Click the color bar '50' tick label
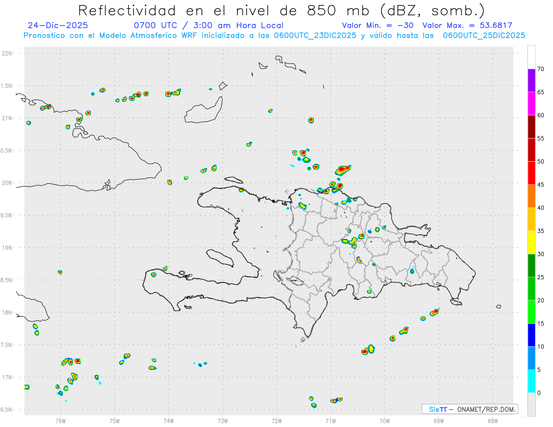The width and height of the screenshot is (553, 427). coord(541,162)
